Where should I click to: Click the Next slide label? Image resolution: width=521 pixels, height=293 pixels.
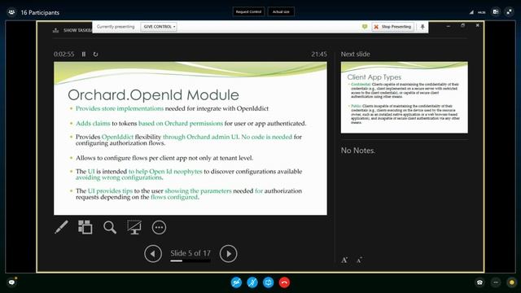(x=355, y=55)
